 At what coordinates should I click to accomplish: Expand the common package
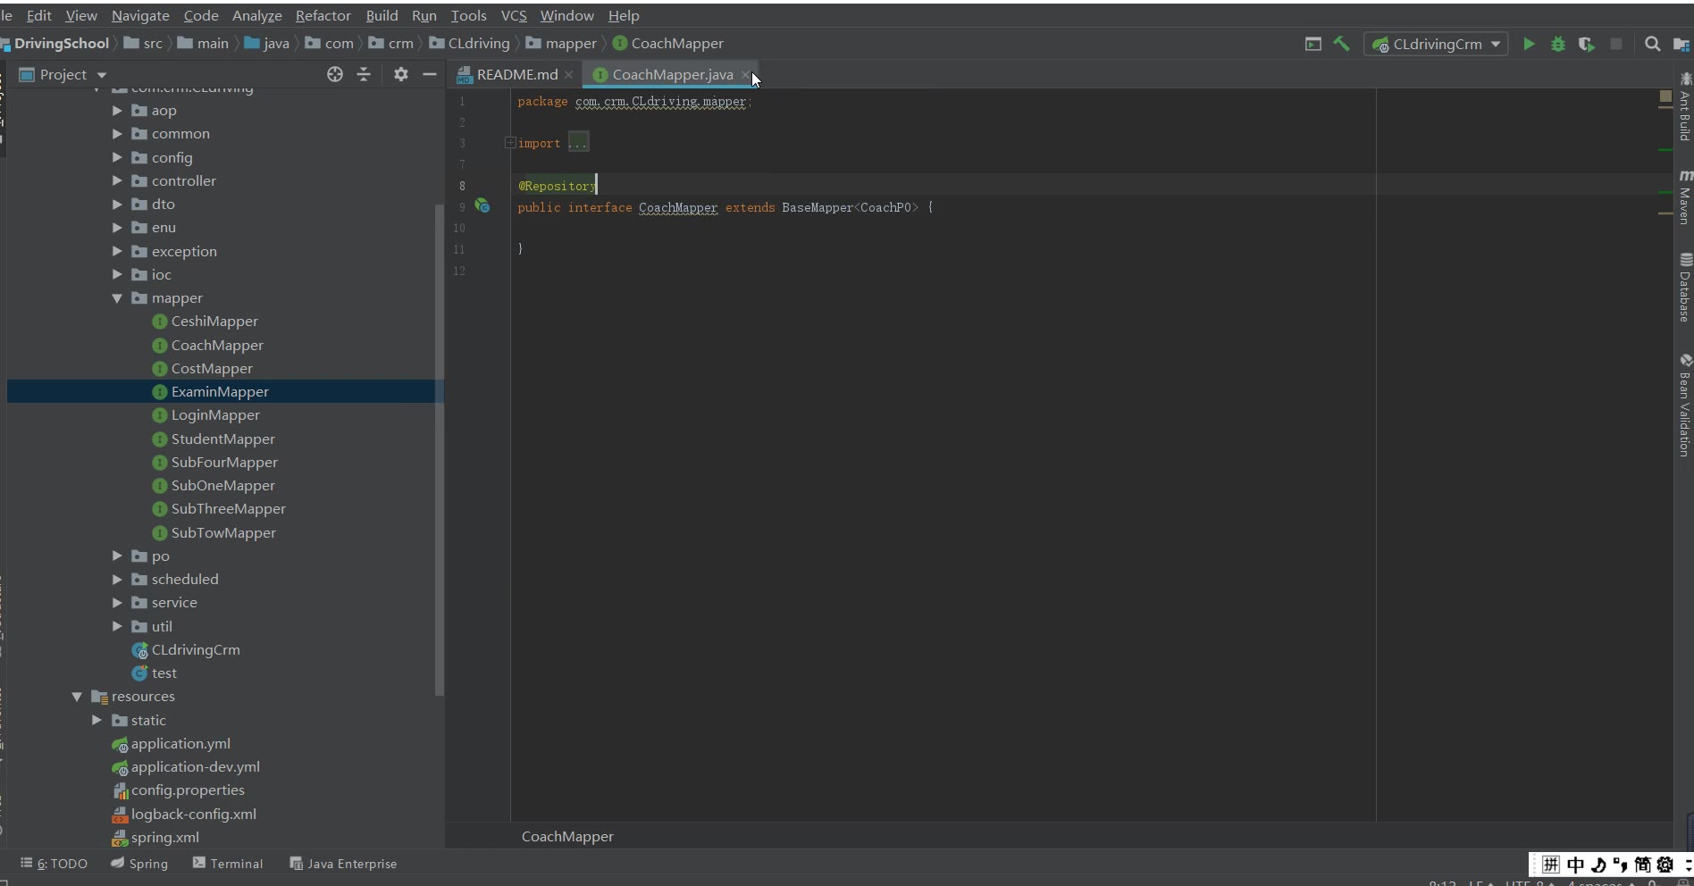click(x=117, y=134)
